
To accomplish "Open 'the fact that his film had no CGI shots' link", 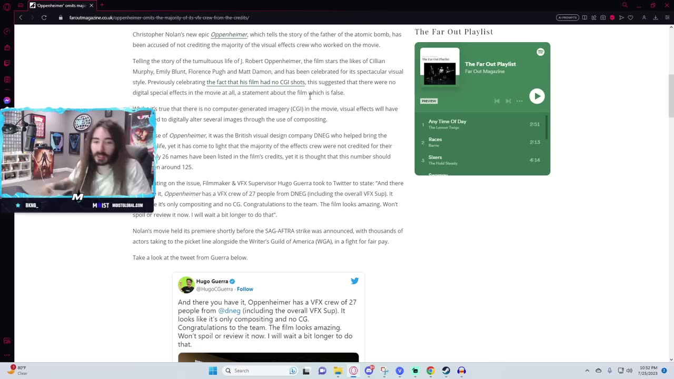I will pos(255,82).
